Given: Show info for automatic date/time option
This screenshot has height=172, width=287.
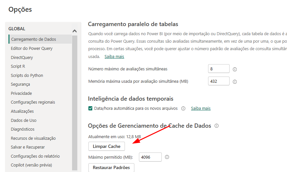Looking at the screenshot, I should coord(183,108).
